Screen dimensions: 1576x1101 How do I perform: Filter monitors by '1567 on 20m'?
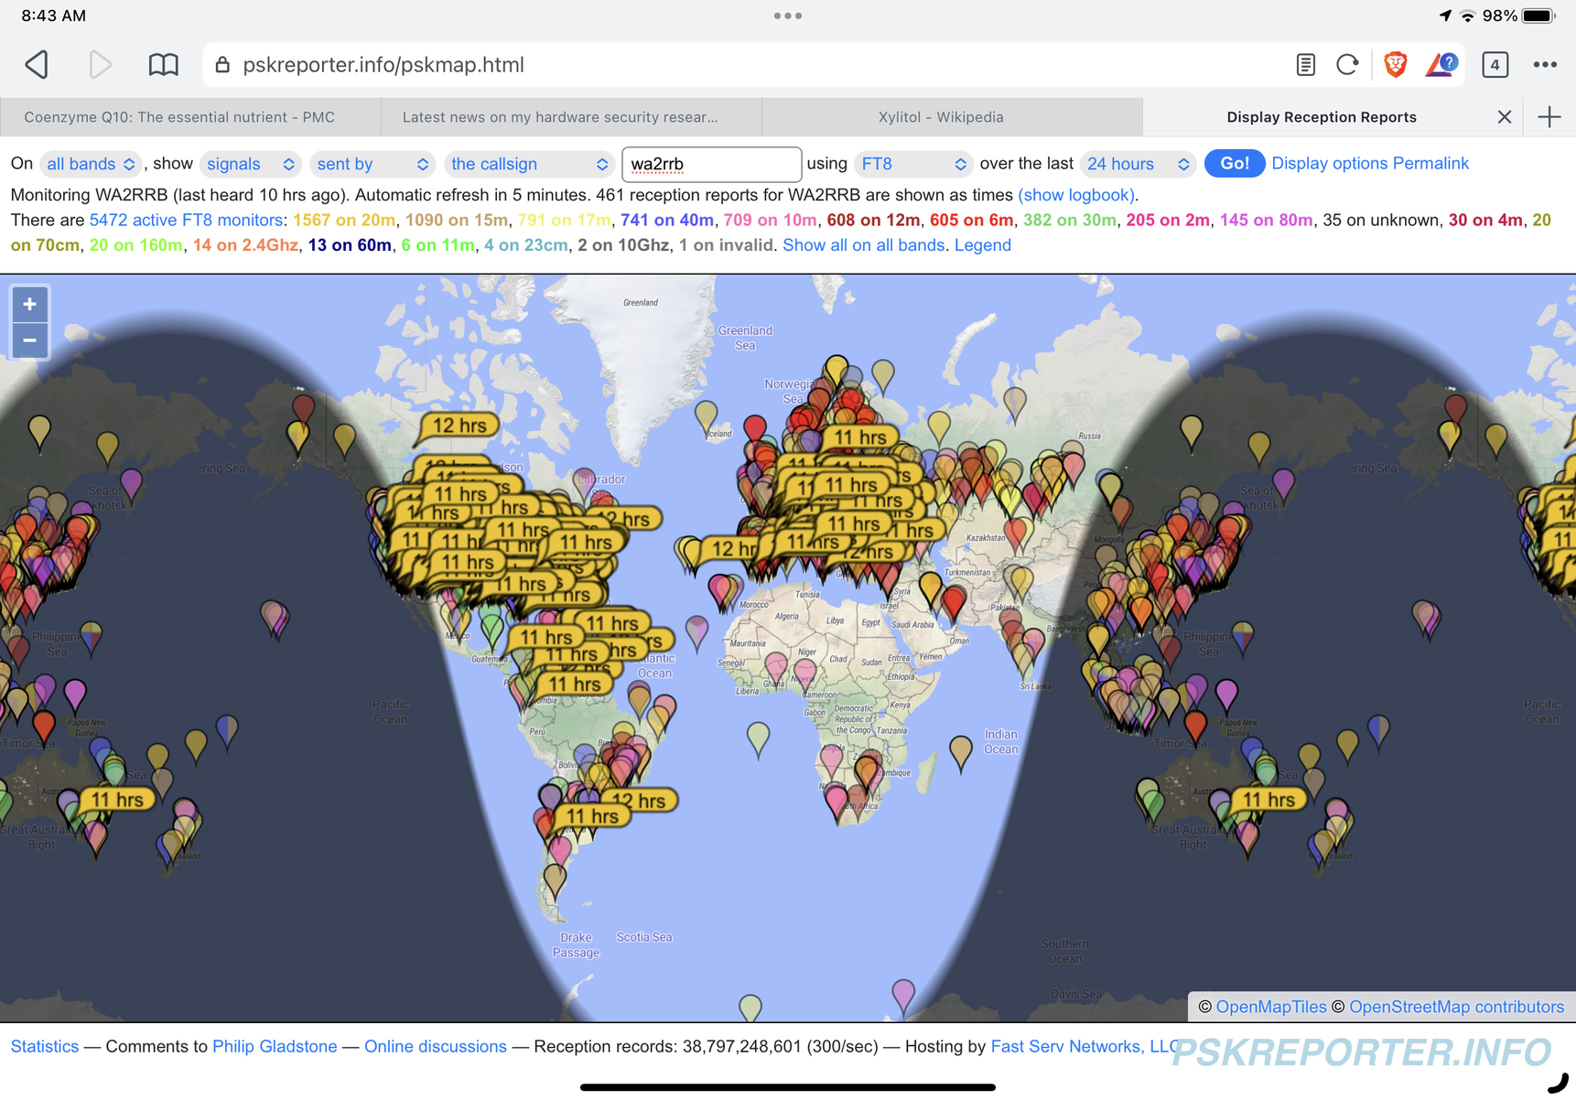(344, 220)
